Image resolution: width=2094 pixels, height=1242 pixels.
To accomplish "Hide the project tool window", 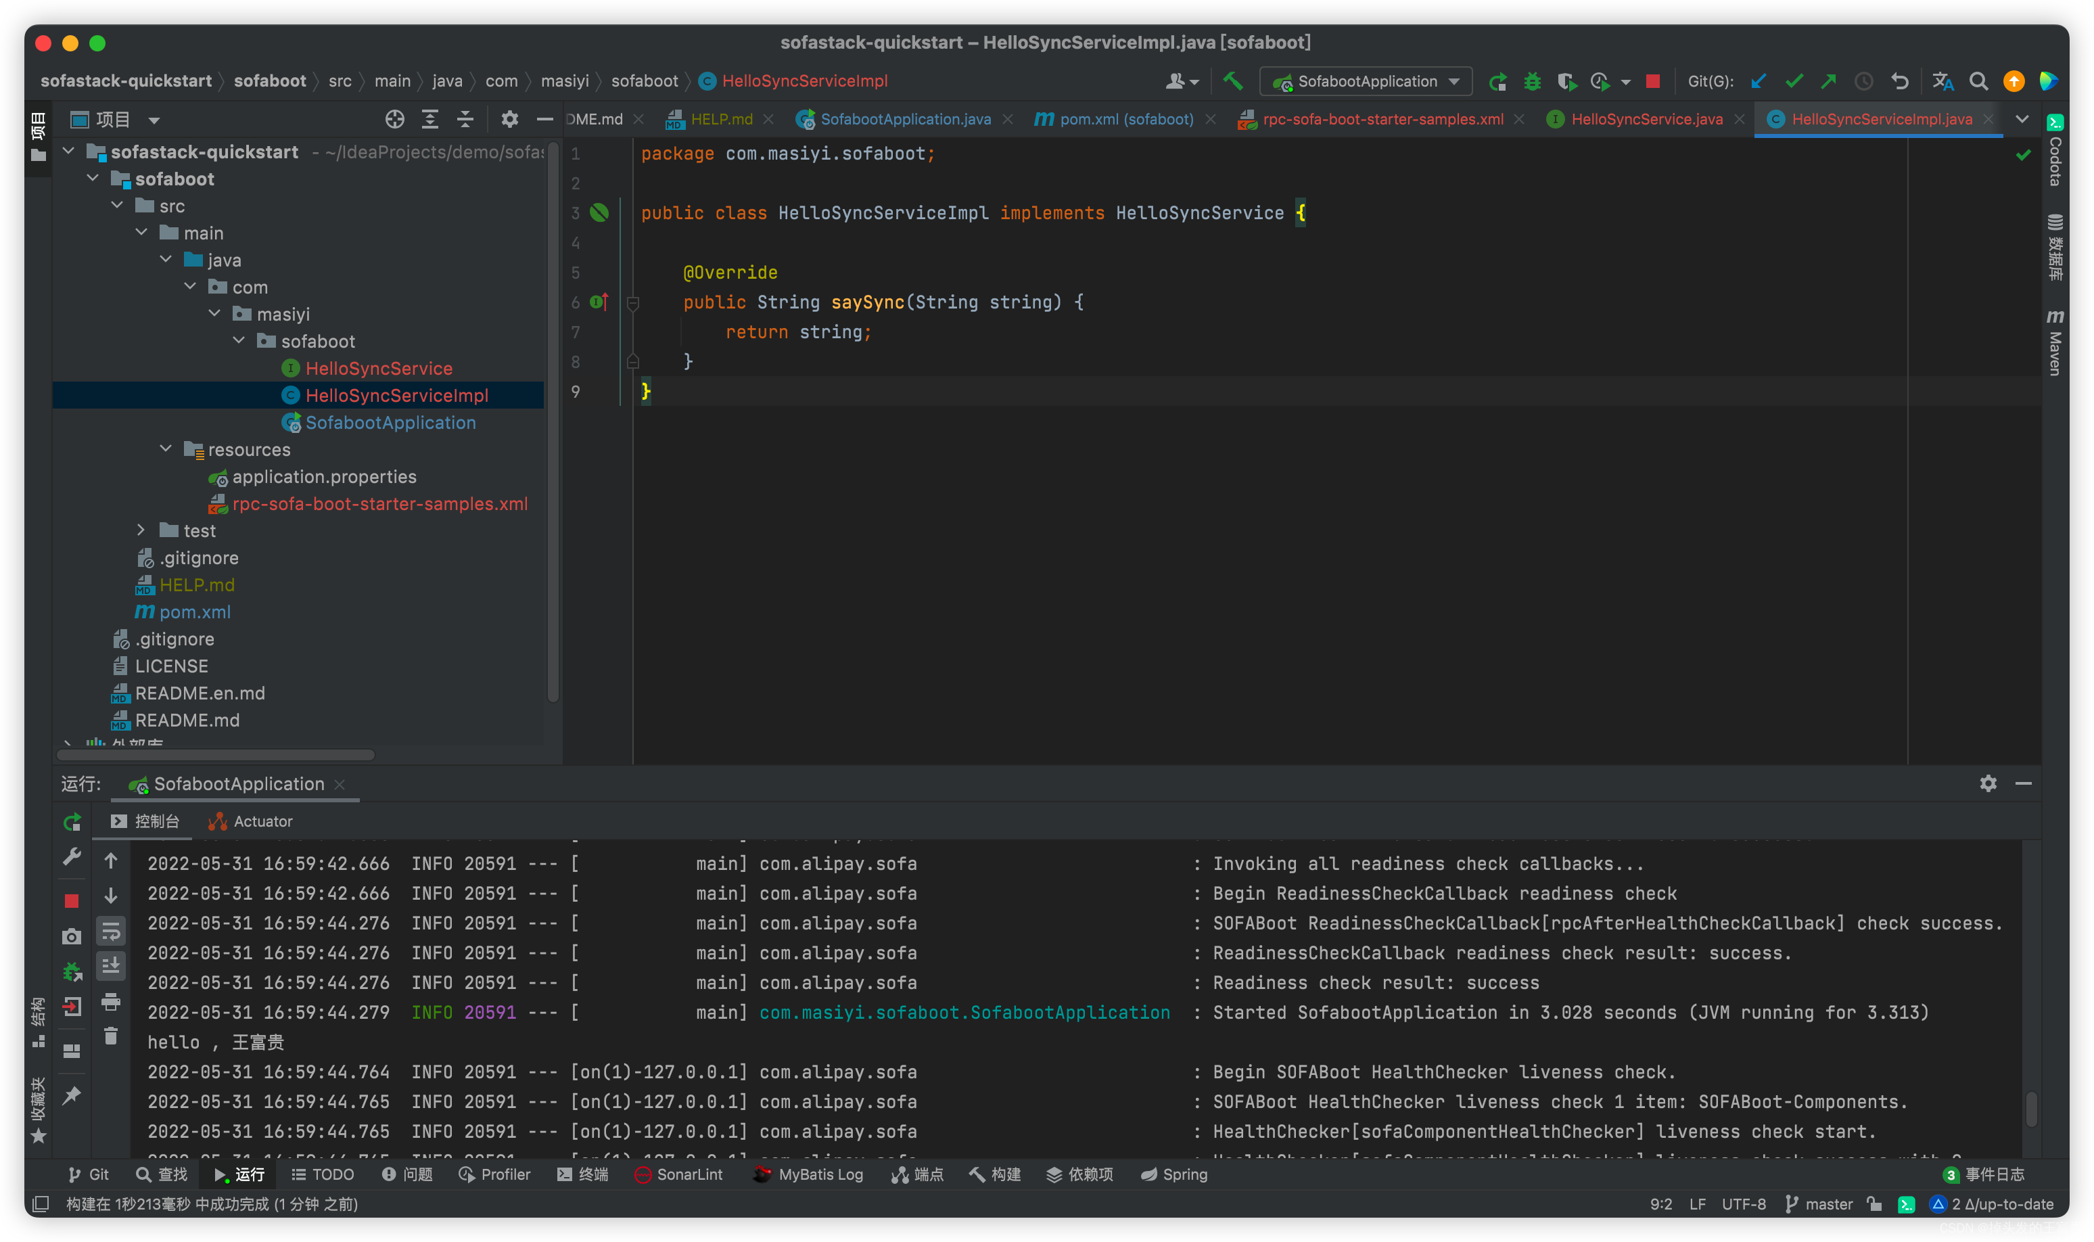I will pyautogui.click(x=544, y=120).
